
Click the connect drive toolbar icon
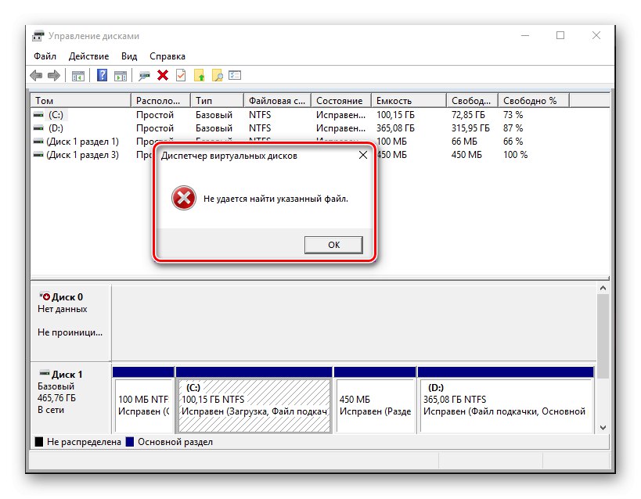(144, 76)
